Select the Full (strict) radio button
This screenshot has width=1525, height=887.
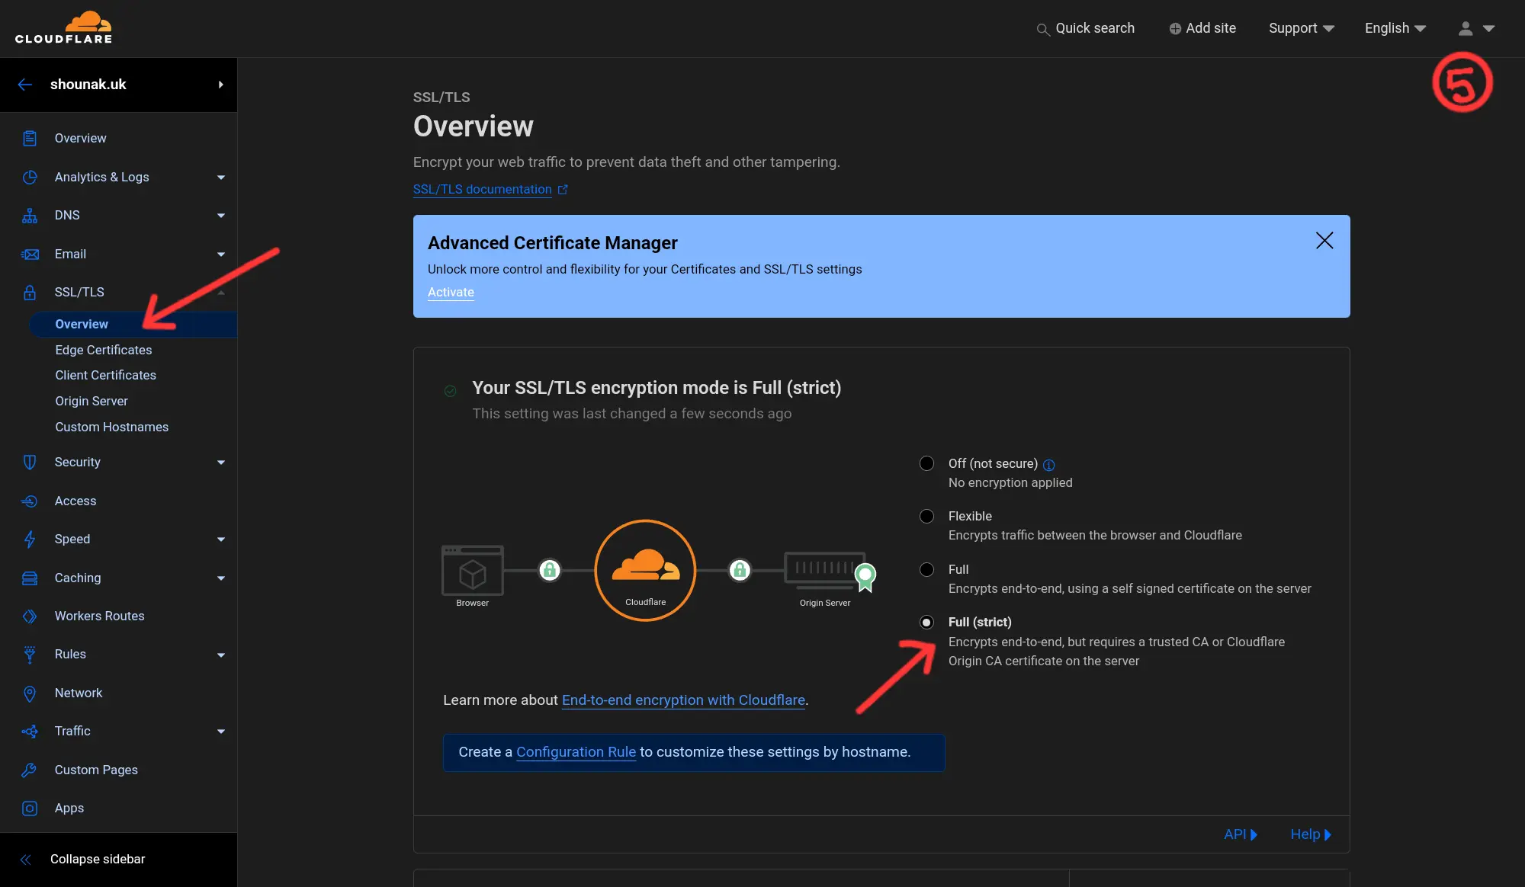coord(926,622)
